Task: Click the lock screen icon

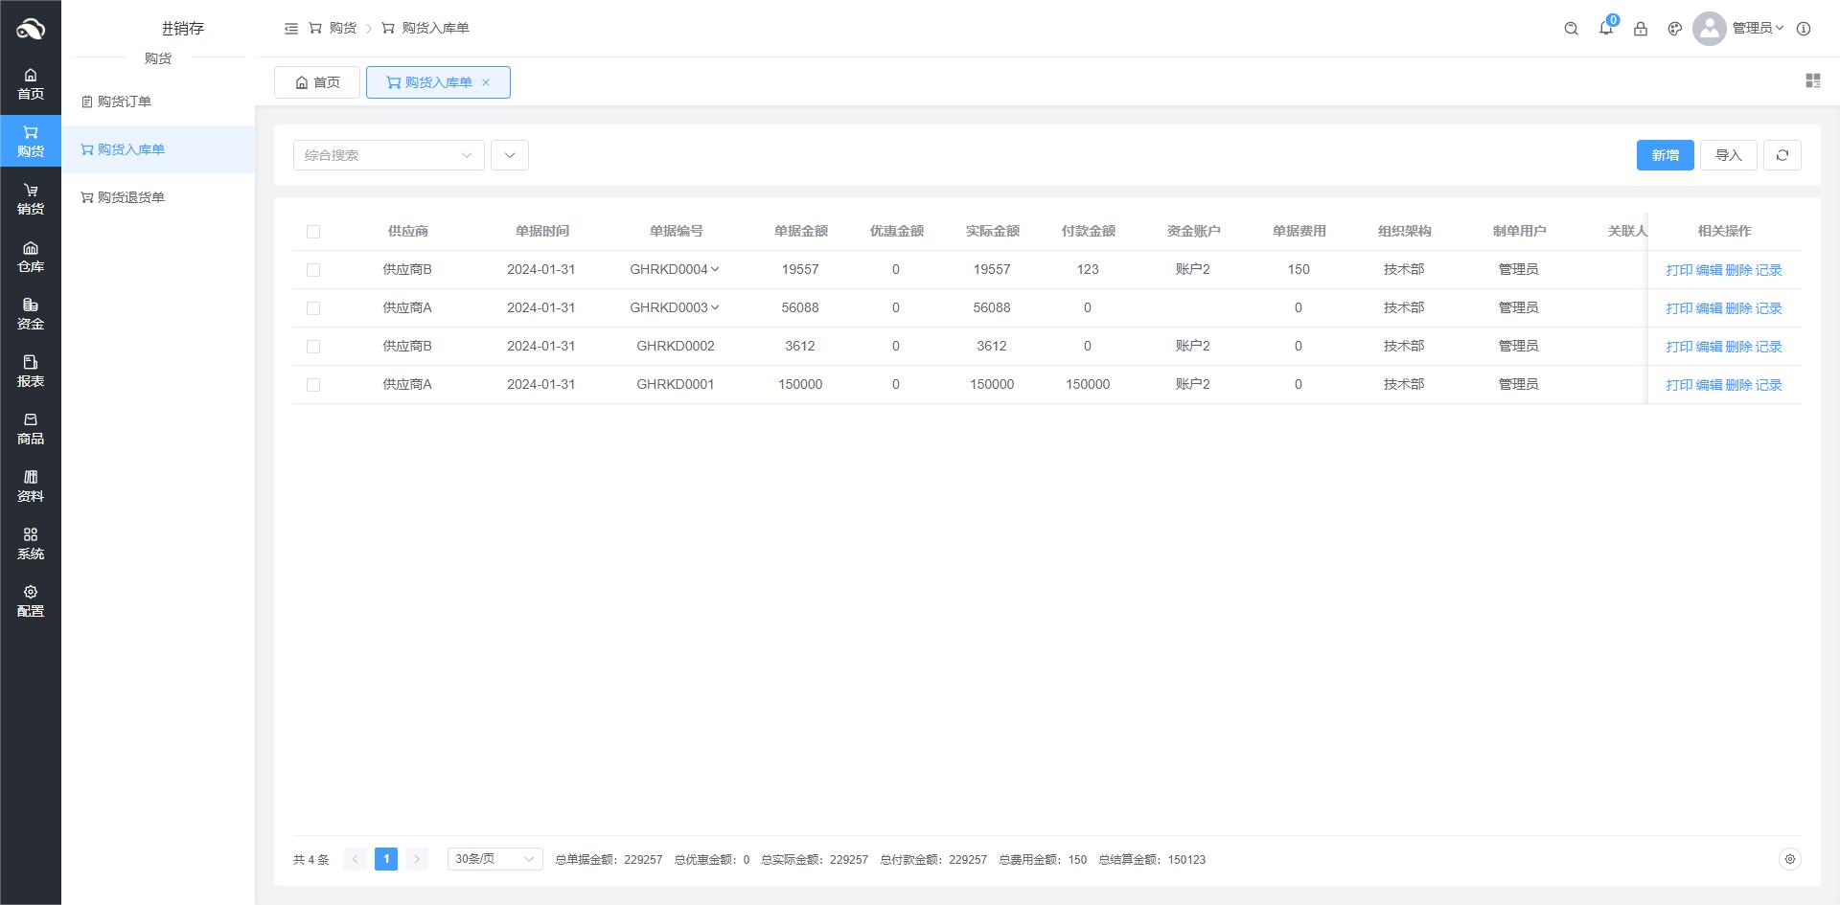Action: [1641, 29]
